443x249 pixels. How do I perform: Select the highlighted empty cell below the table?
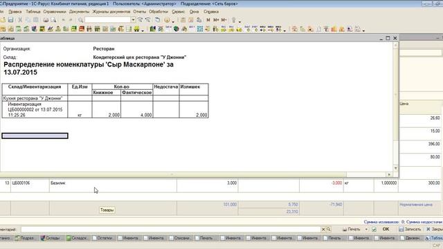point(35,136)
